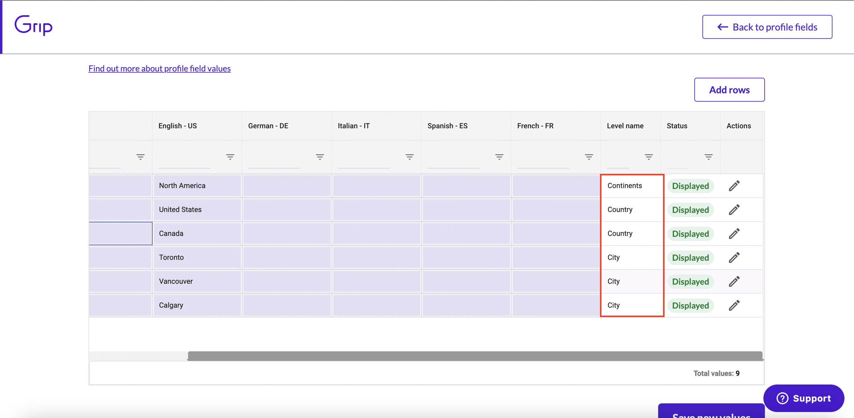Click Save new values button
Screen dimensions: 854x418
(x=711, y=411)
